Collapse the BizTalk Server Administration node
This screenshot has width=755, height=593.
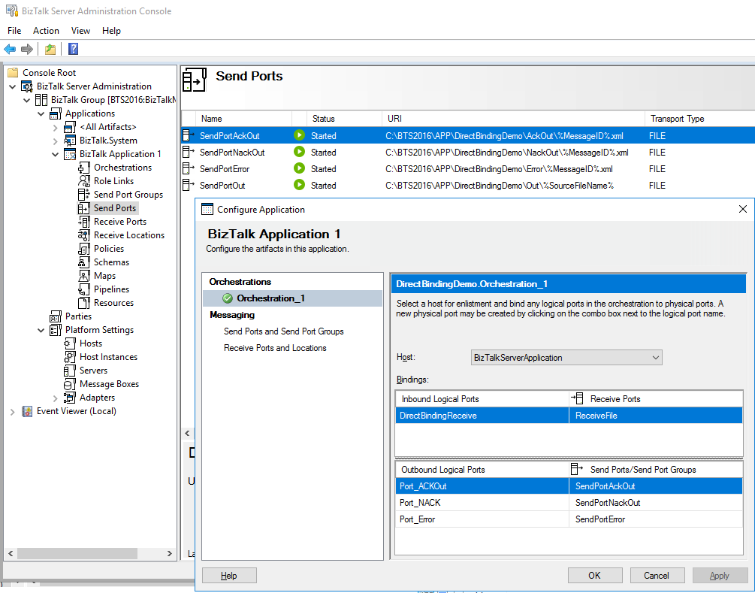point(13,86)
